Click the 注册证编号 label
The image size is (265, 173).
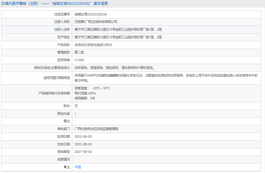(62, 14)
